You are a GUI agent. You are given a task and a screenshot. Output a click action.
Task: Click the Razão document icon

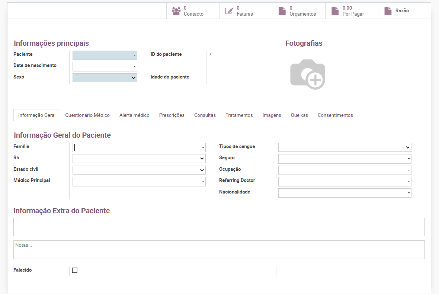click(388, 11)
